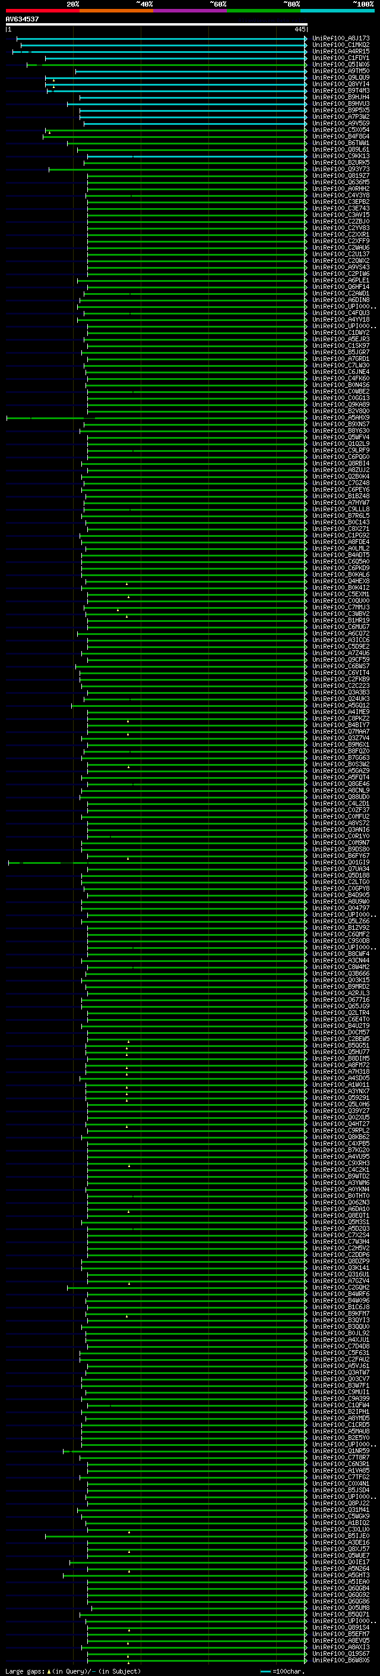This screenshot has width=380, height=1676.
Task: Select label UniRef100_Q316U1
Action: tap(341, 1274)
